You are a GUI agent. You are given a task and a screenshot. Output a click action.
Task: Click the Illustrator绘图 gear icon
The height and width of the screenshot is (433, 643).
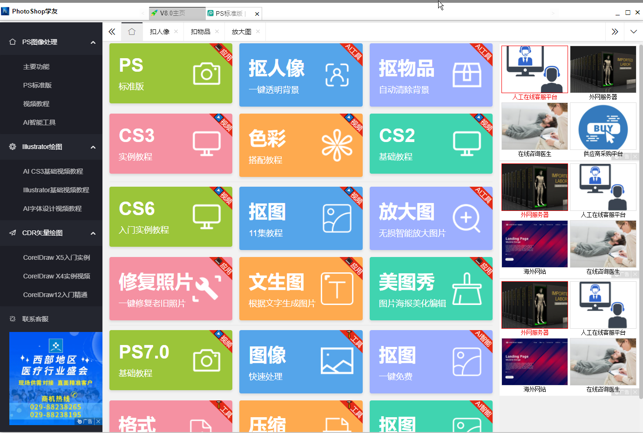click(x=13, y=147)
